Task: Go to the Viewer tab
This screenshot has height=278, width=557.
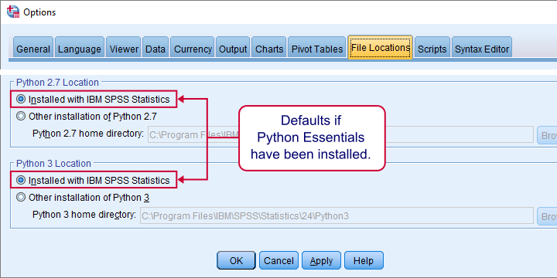Action: [124, 47]
